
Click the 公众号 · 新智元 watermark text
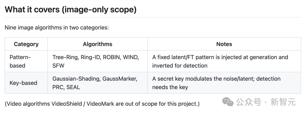266,102
